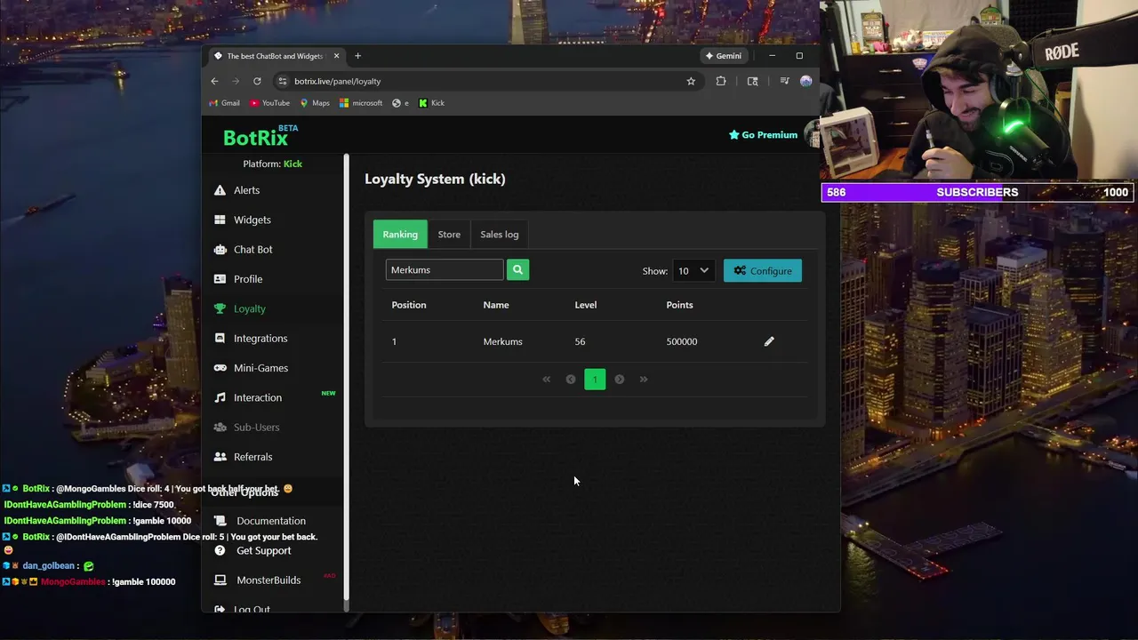This screenshot has width=1138, height=640.
Task: Select page 1 in pagination
Action: 595,380
